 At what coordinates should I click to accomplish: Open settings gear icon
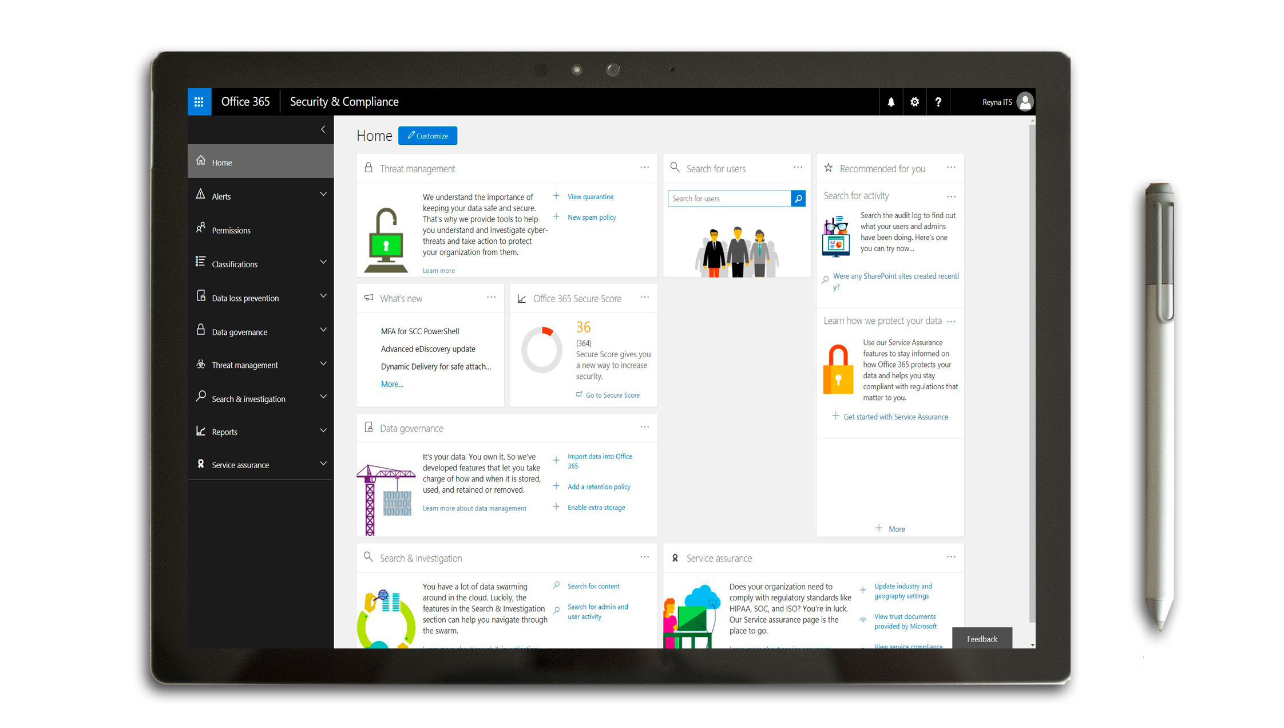coord(914,102)
